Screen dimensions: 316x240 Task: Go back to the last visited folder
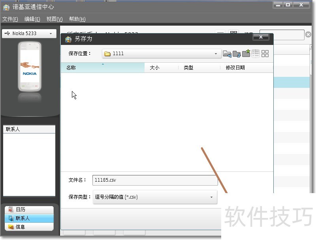pos(227,54)
